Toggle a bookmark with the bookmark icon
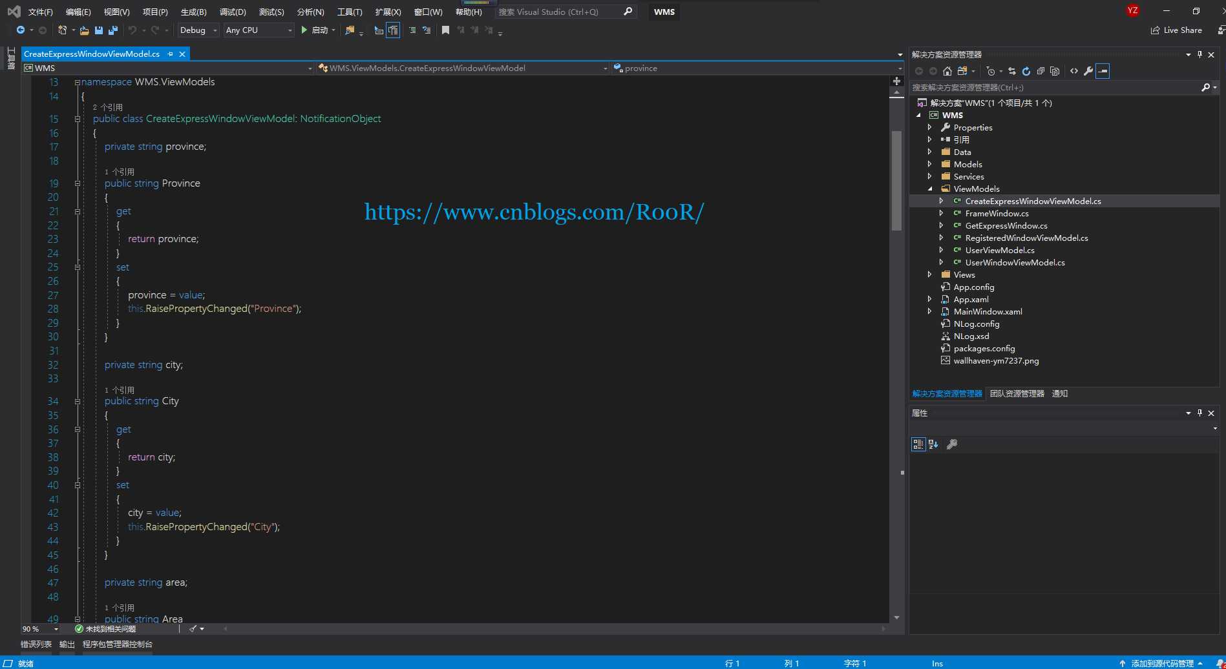This screenshot has width=1226, height=669. click(x=445, y=30)
